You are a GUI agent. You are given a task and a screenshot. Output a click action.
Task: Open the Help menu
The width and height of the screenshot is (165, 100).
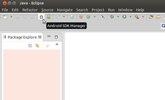coord(140,10)
